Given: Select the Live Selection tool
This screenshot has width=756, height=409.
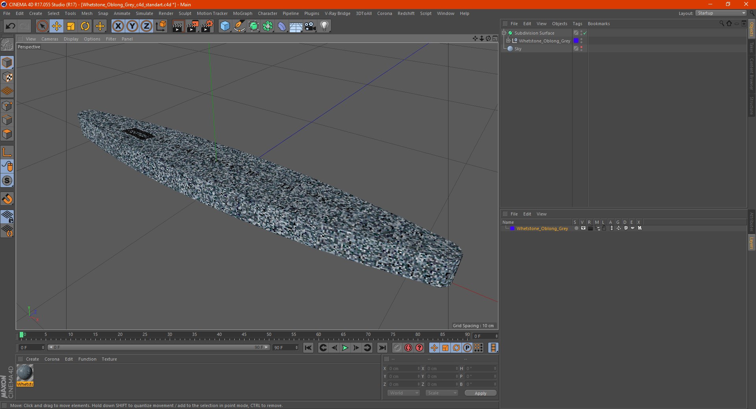Looking at the screenshot, I should 42,26.
